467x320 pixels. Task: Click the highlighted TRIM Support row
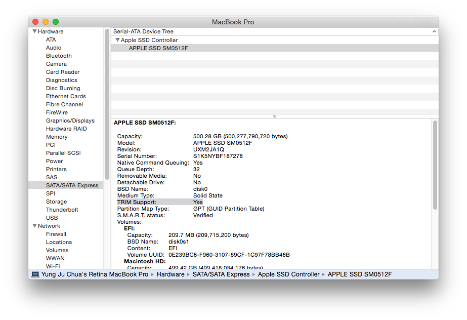tap(160, 202)
